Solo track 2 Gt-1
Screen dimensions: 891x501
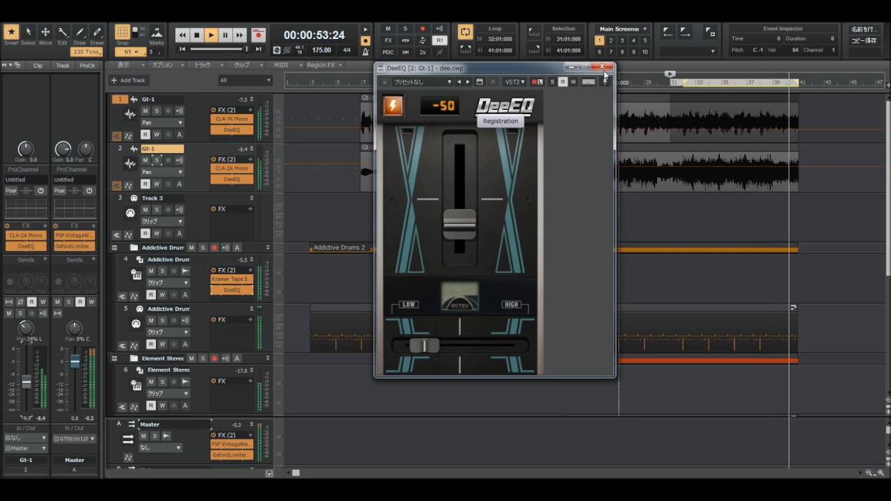(157, 160)
